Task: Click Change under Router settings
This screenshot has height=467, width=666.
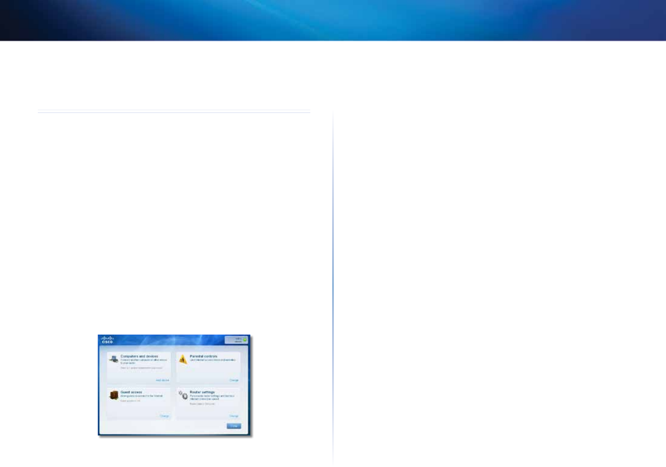Action: point(234,416)
